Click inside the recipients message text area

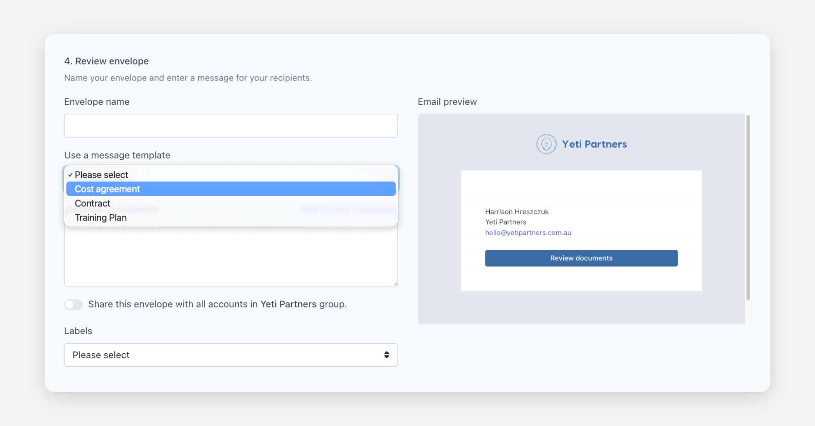(231, 258)
